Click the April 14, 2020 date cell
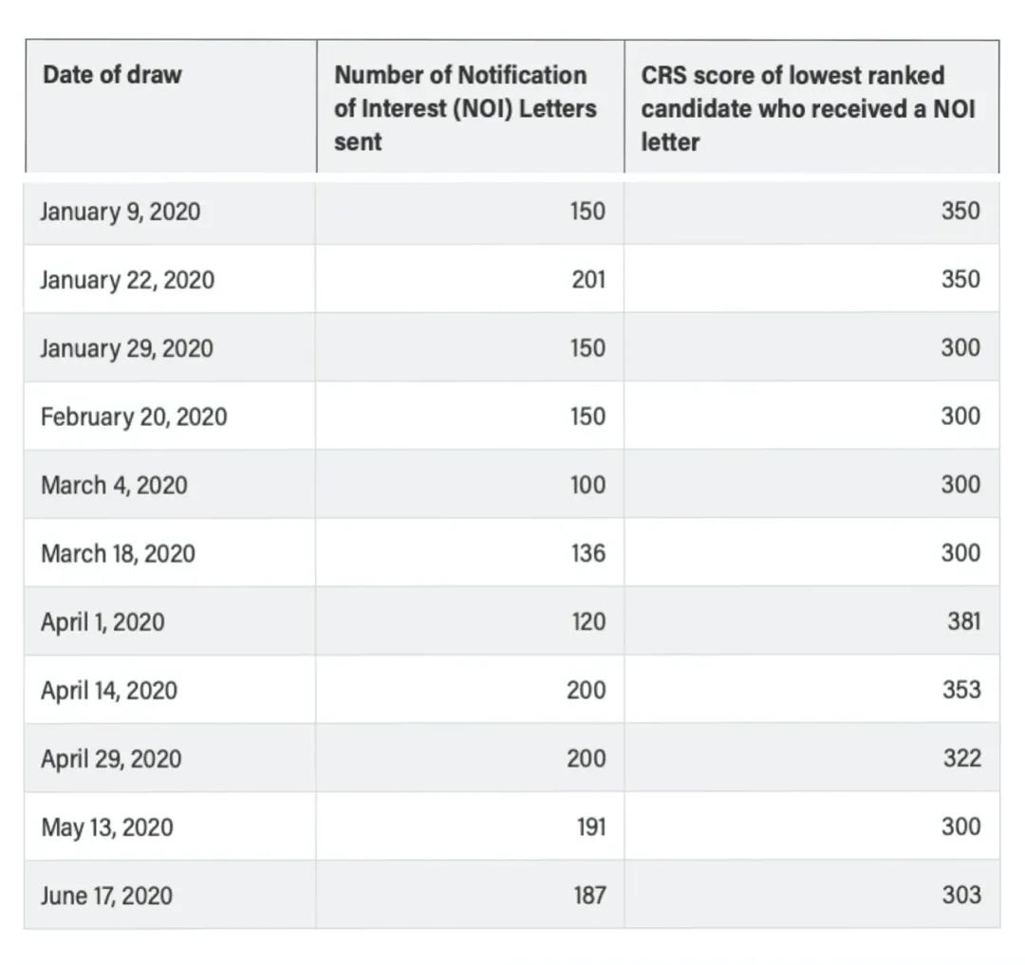1025x965 pixels. click(109, 691)
